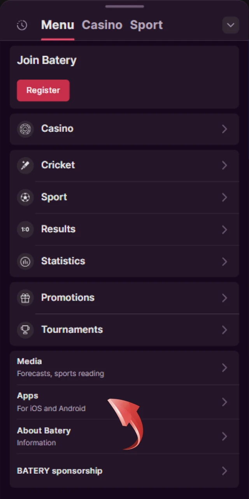249x499 pixels.
Task: Click the Sport soccer ball icon
Action: (25, 197)
